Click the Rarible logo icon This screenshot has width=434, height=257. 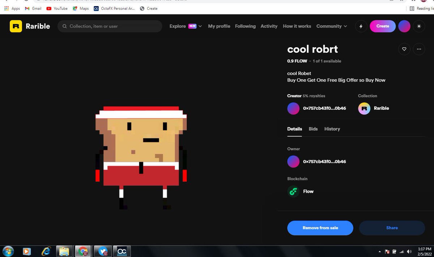point(16,26)
